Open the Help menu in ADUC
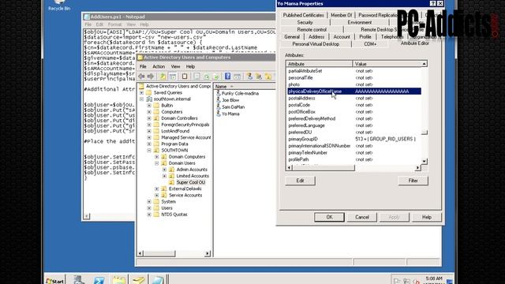 (190, 66)
